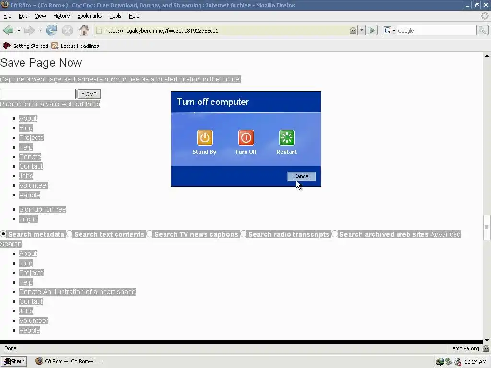Click the lock icon in the address bar
The width and height of the screenshot is (491, 368).
click(353, 30)
